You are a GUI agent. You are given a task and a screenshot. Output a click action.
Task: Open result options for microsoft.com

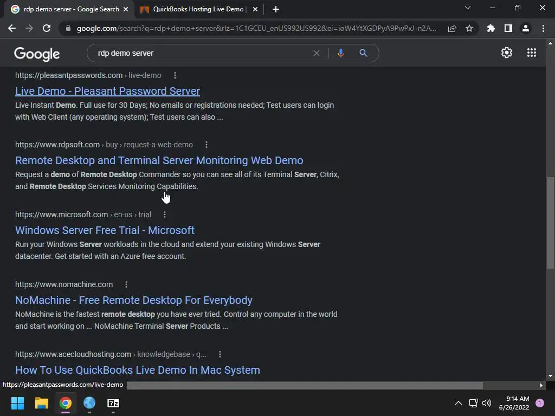pos(165,214)
